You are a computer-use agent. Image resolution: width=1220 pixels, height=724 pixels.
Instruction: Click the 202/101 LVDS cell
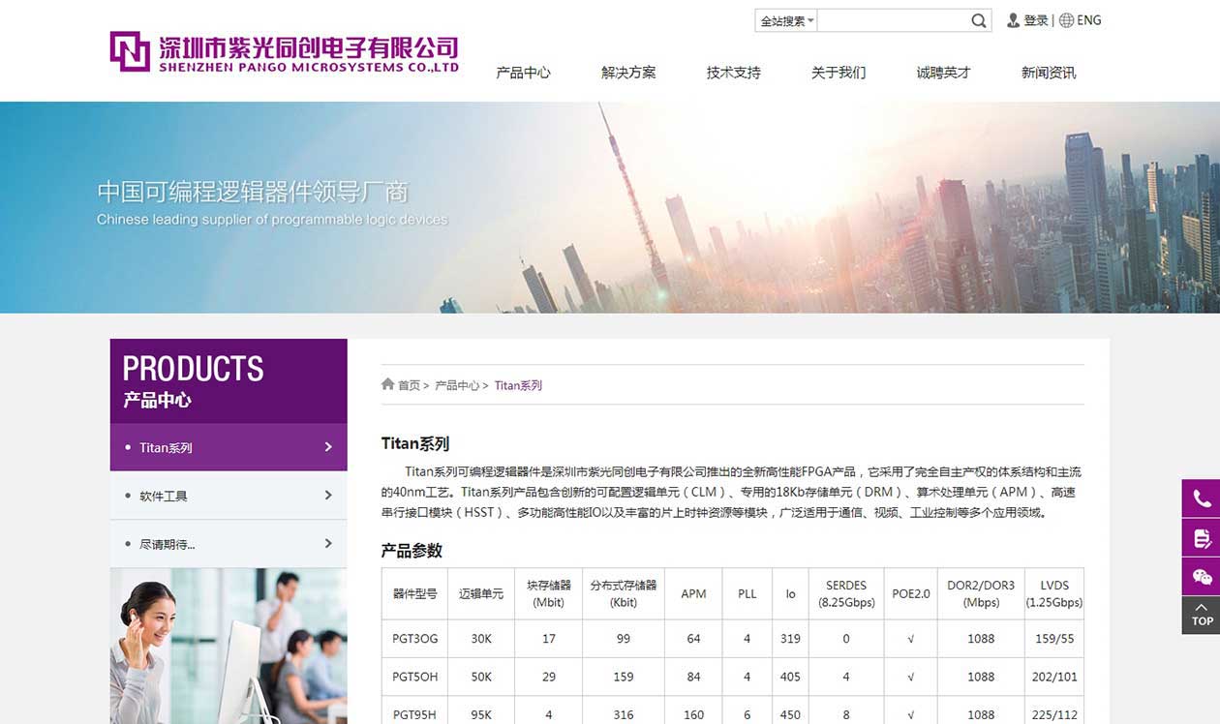coord(1054,677)
